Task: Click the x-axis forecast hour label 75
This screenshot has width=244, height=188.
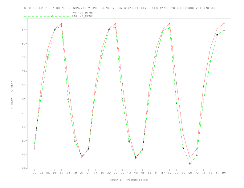Action: click(x=204, y=173)
